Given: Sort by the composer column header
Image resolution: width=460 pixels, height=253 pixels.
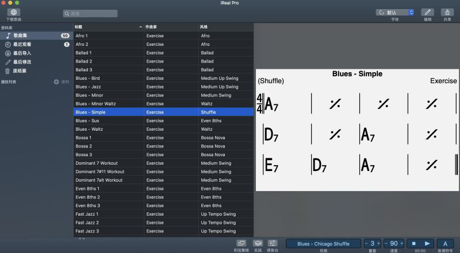Looking at the screenshot, I should pyautogui.click(x=171, y=27).
